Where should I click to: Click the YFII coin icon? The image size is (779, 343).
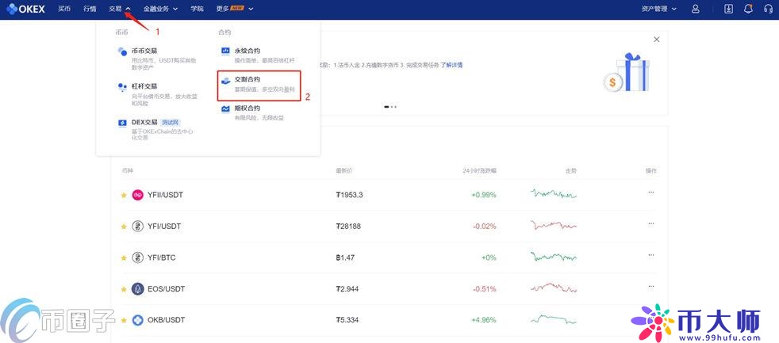coord(137,195)
